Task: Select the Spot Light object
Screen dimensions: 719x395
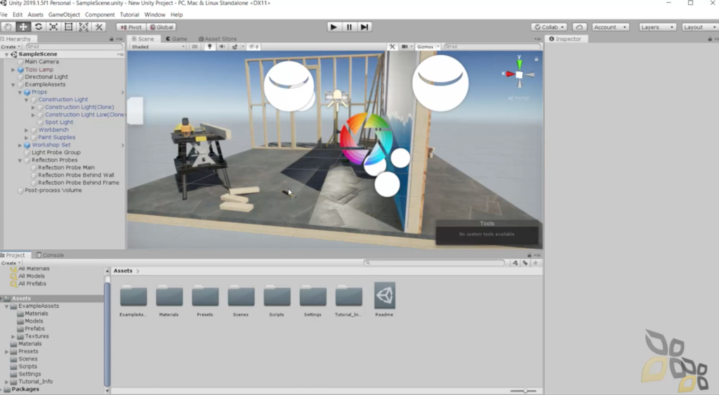Action: point(59,122)
